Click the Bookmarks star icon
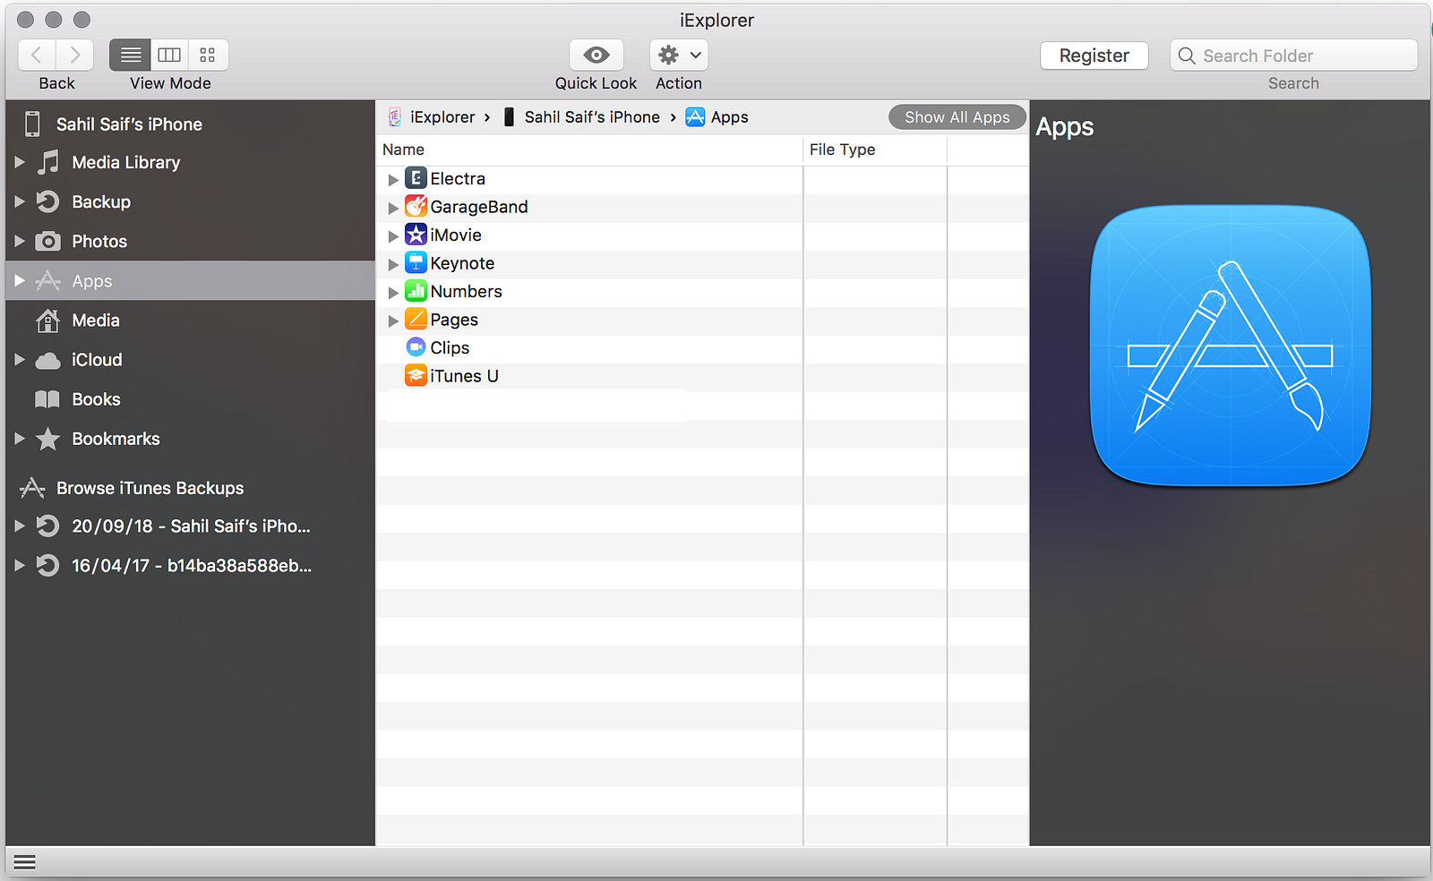This screenshot has width=1433, height=881. point(48,438)
